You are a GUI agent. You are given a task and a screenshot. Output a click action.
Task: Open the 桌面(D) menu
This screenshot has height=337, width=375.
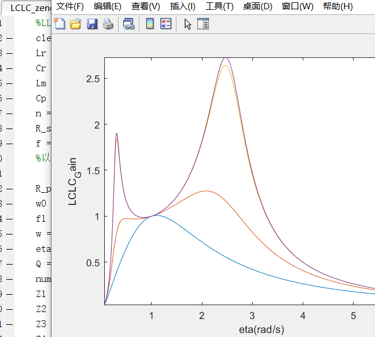click(258, 6)
